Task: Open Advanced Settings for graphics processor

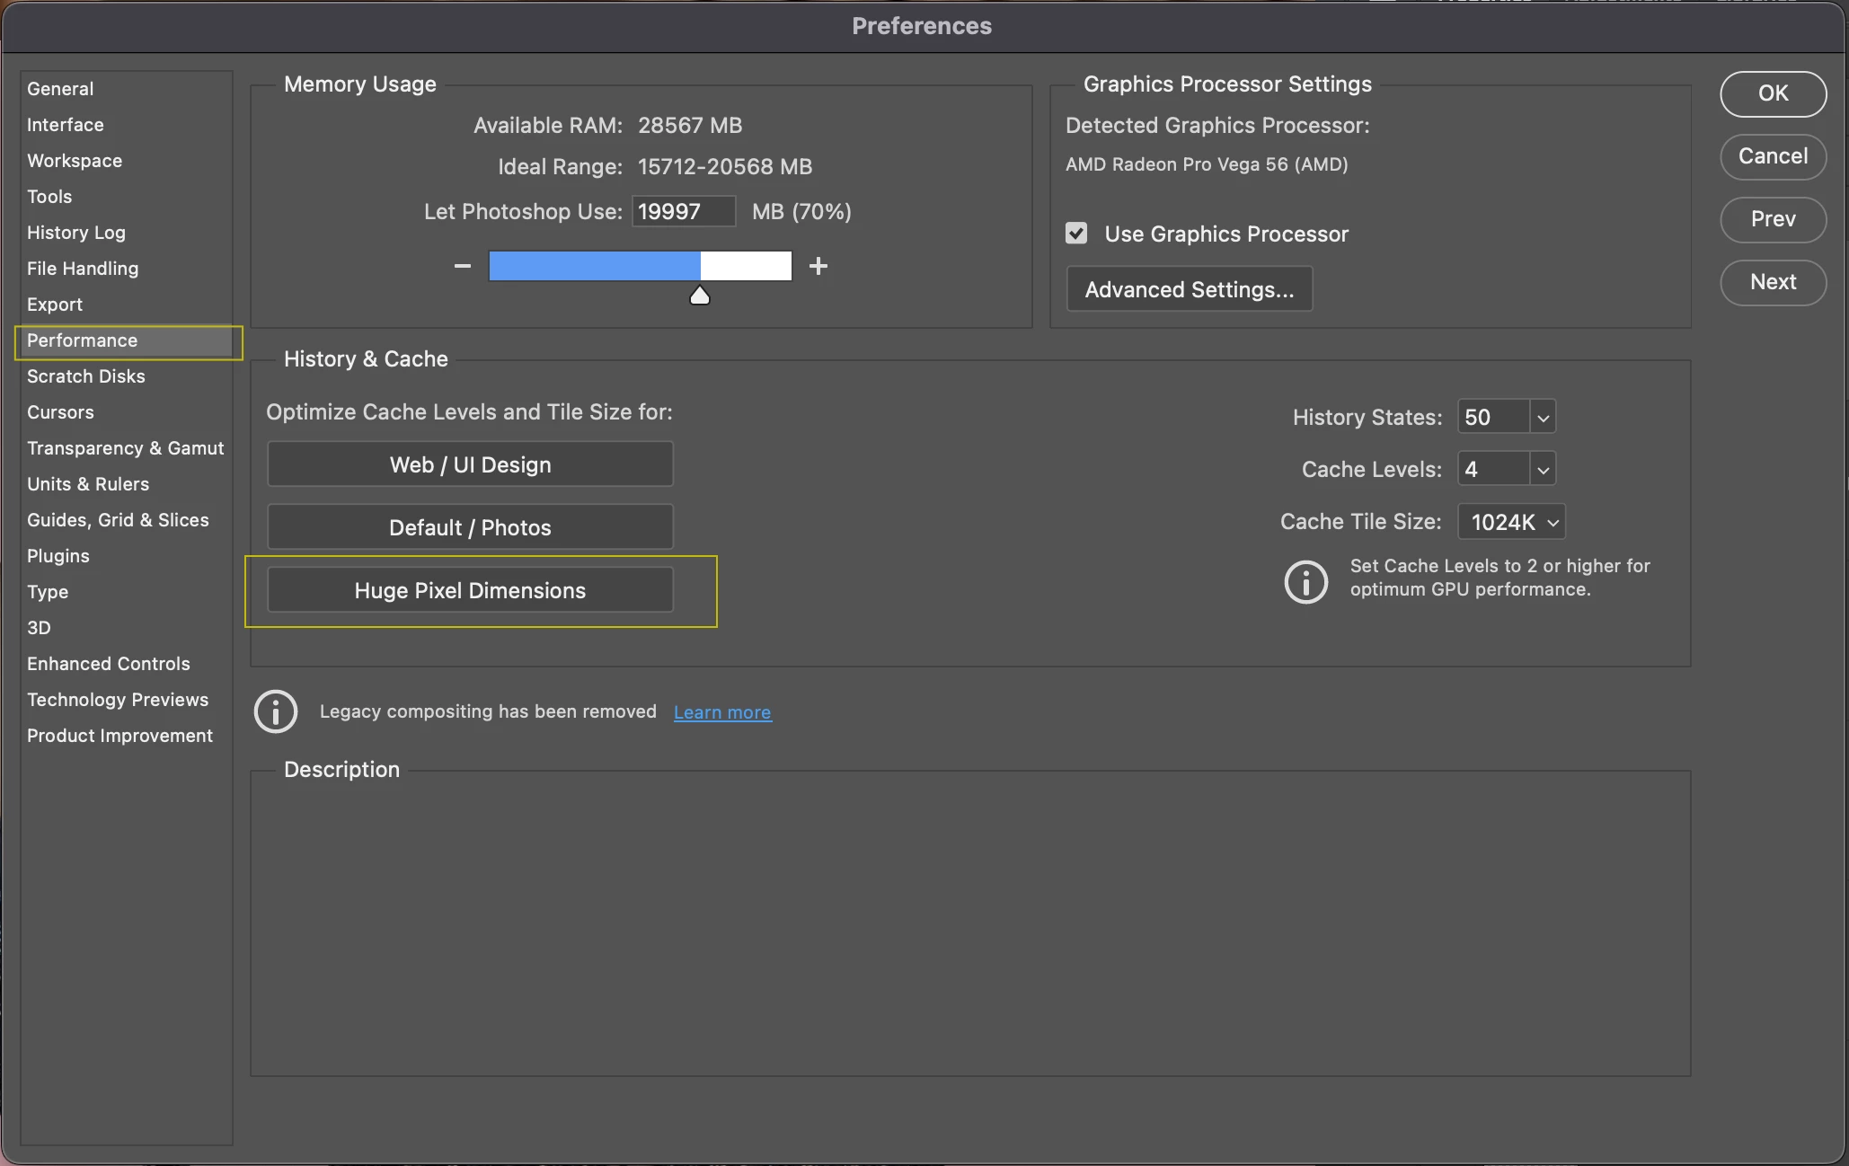Action: (1189, 289)
